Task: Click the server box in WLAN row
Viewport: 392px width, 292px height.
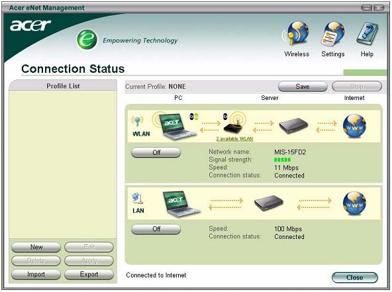Action: pyautogui.click(x=293, y=126)
